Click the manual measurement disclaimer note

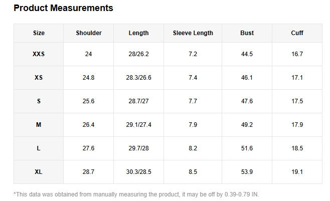coord(136,194)
